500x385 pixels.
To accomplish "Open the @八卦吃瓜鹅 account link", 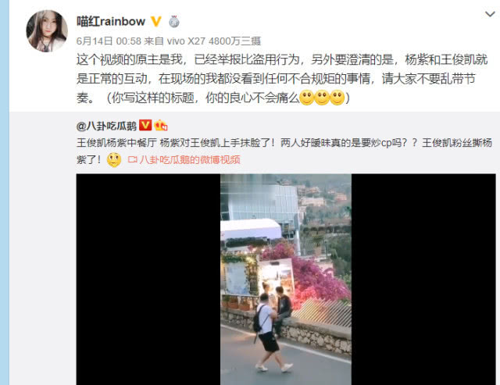I will pos(106,126).
